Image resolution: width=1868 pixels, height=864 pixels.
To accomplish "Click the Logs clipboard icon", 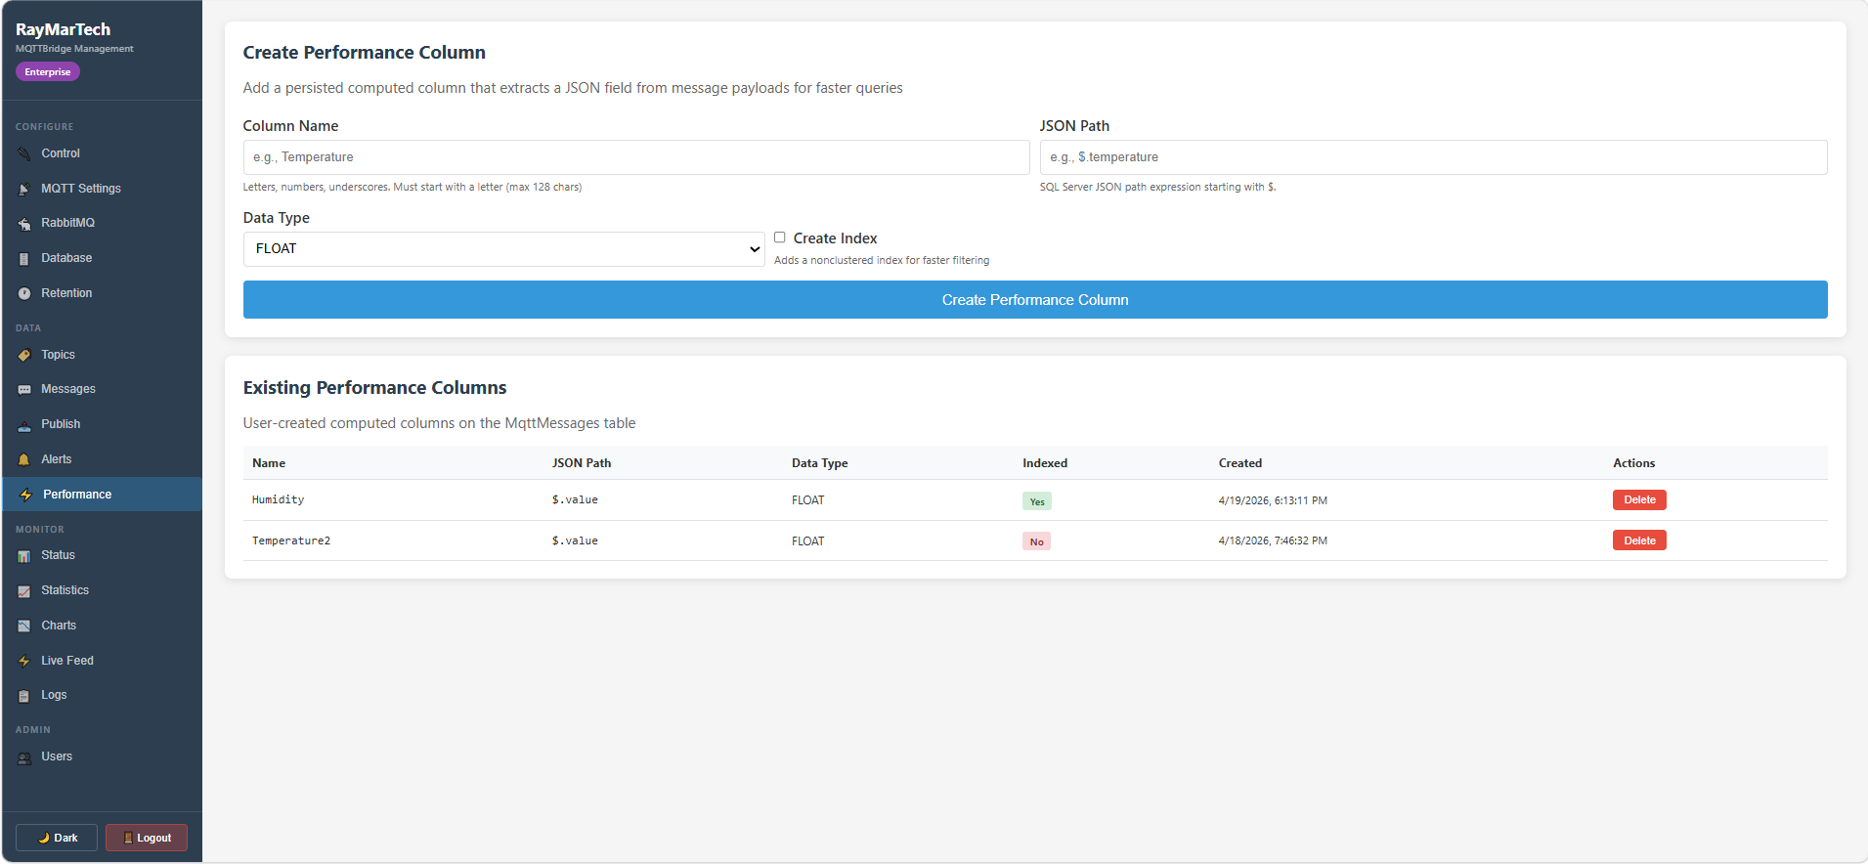I will (24, 696).
